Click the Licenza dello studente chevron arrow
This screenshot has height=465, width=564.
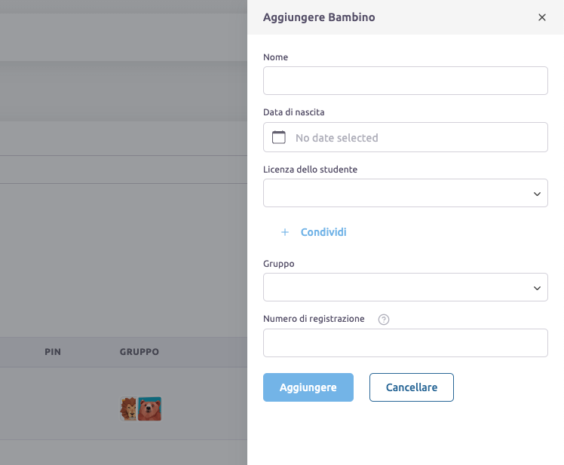click(537, 194)
